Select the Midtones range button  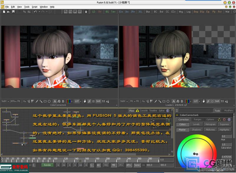(x=210, y=130)
